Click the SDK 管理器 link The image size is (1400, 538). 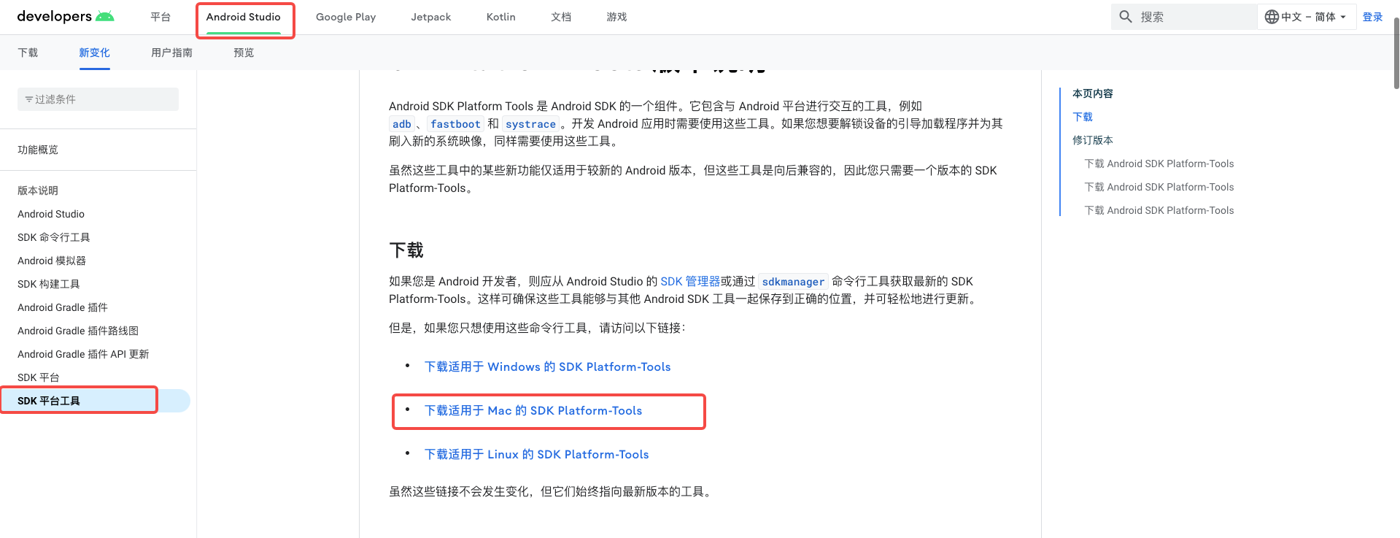click(690, 281)
